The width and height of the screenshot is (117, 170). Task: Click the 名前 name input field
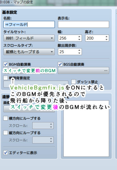click(x=29, y=24)
